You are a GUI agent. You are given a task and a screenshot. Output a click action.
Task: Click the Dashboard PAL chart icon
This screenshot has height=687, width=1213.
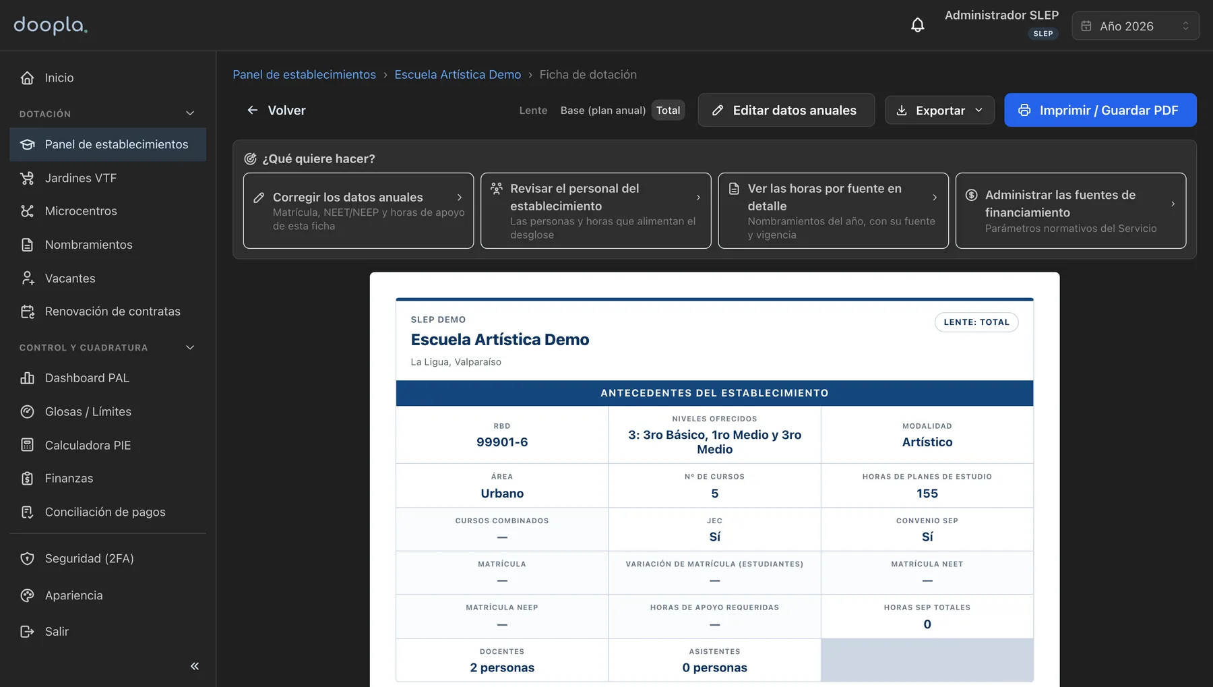point(27,378)
